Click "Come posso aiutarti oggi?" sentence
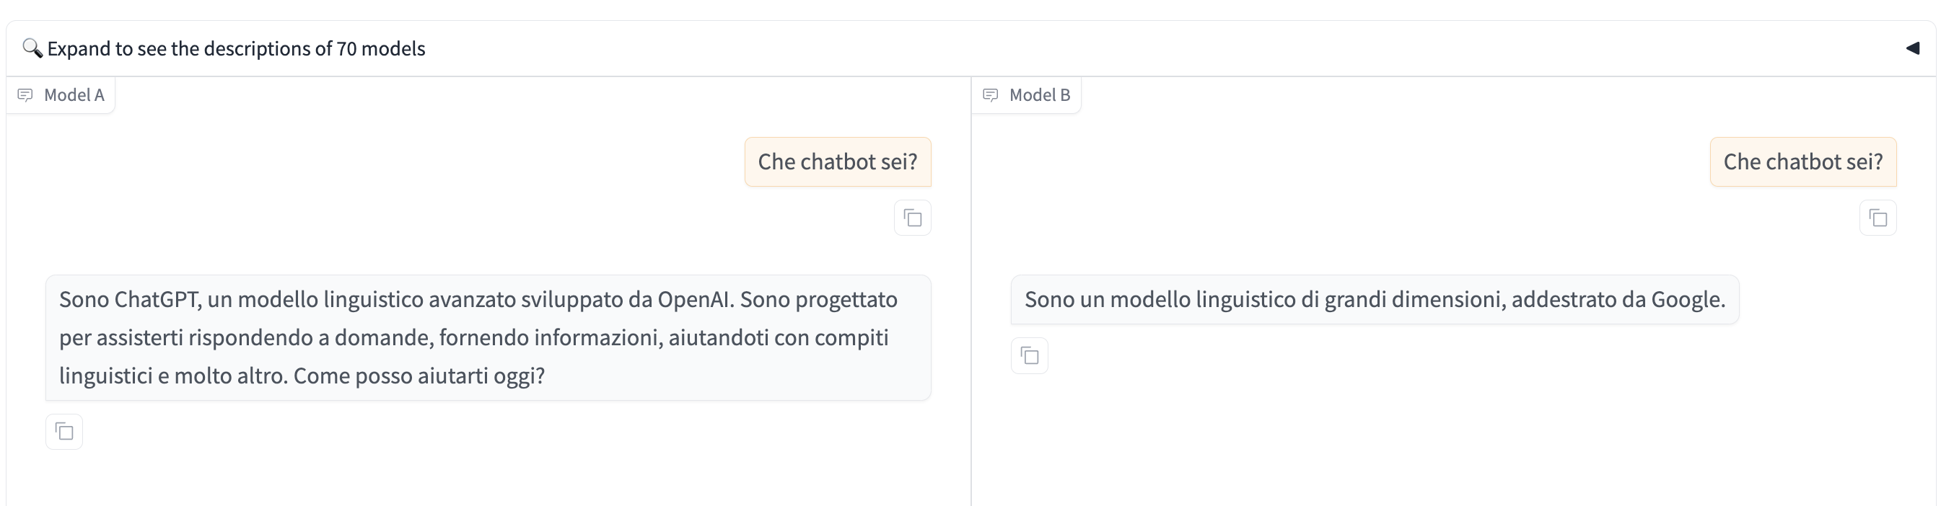The height and width of the screenshot is (506, 1941). point(419,376)
